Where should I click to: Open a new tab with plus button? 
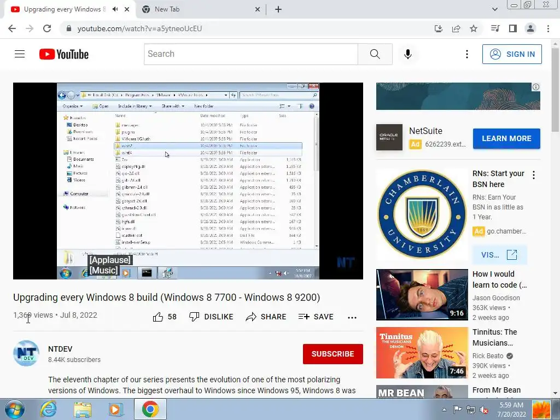(278, 9)
